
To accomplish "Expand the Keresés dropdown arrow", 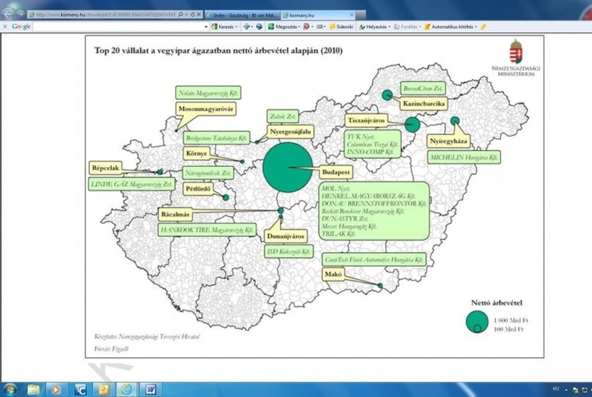I will [236, 27].
